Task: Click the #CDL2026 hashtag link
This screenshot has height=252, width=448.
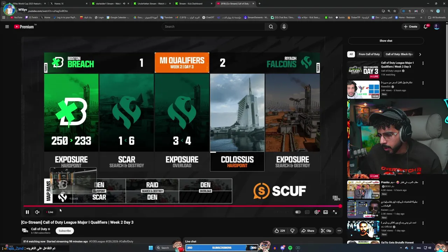Action: 112,241
